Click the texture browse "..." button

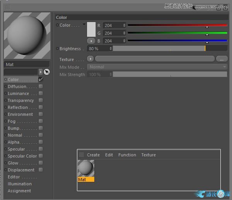click(222, 59)
